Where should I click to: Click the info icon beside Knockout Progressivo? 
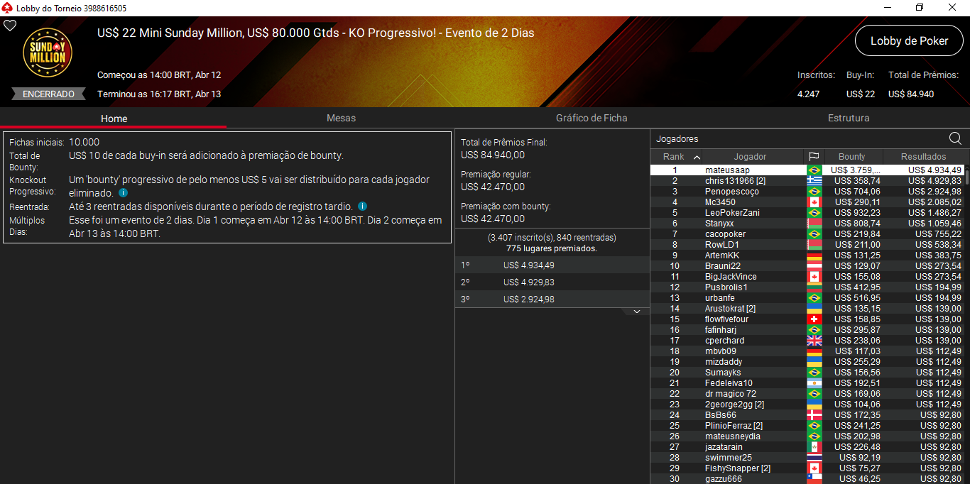click(x=123, y=192)
